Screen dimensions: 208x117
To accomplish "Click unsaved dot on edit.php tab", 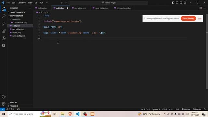I will point(67,8).
